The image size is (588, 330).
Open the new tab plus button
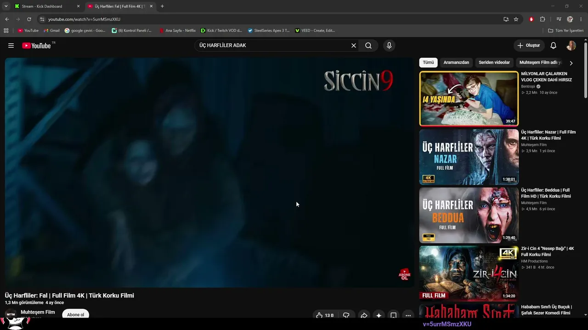pos(162,6)
